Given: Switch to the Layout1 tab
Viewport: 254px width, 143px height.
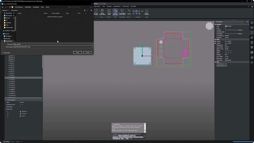Looking at the screenshot, I should pos(13,141).
